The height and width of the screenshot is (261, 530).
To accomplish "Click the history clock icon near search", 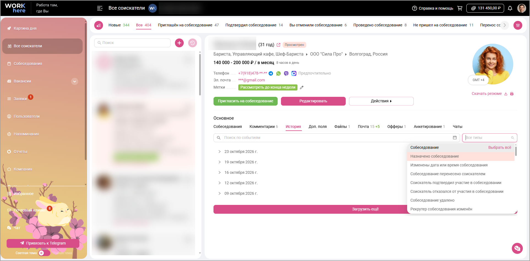I will pos(193,43).
